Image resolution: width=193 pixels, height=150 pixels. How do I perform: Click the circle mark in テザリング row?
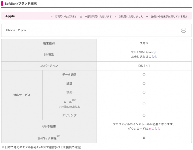[x=144, y=115]
